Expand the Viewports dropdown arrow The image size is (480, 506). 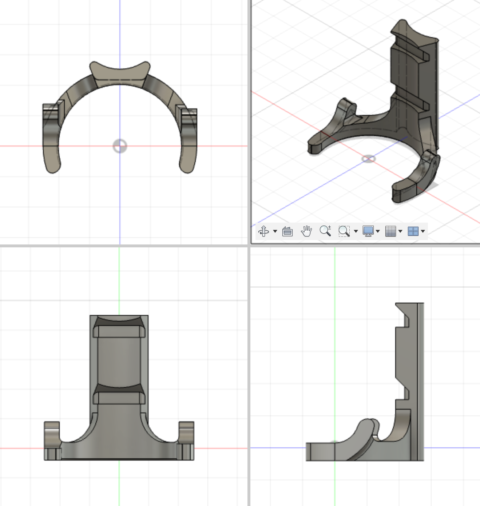pyautogui.click(x=423, y=231)
